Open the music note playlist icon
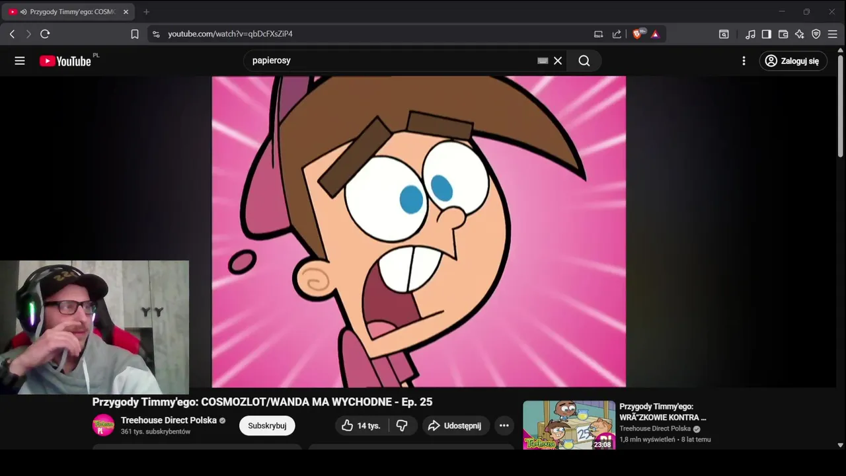Viewport: 846px width, 476px height. (x=750, y=34)
